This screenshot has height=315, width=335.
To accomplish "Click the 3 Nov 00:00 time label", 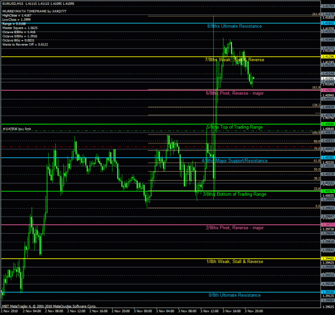I will (x=143, y=311).
